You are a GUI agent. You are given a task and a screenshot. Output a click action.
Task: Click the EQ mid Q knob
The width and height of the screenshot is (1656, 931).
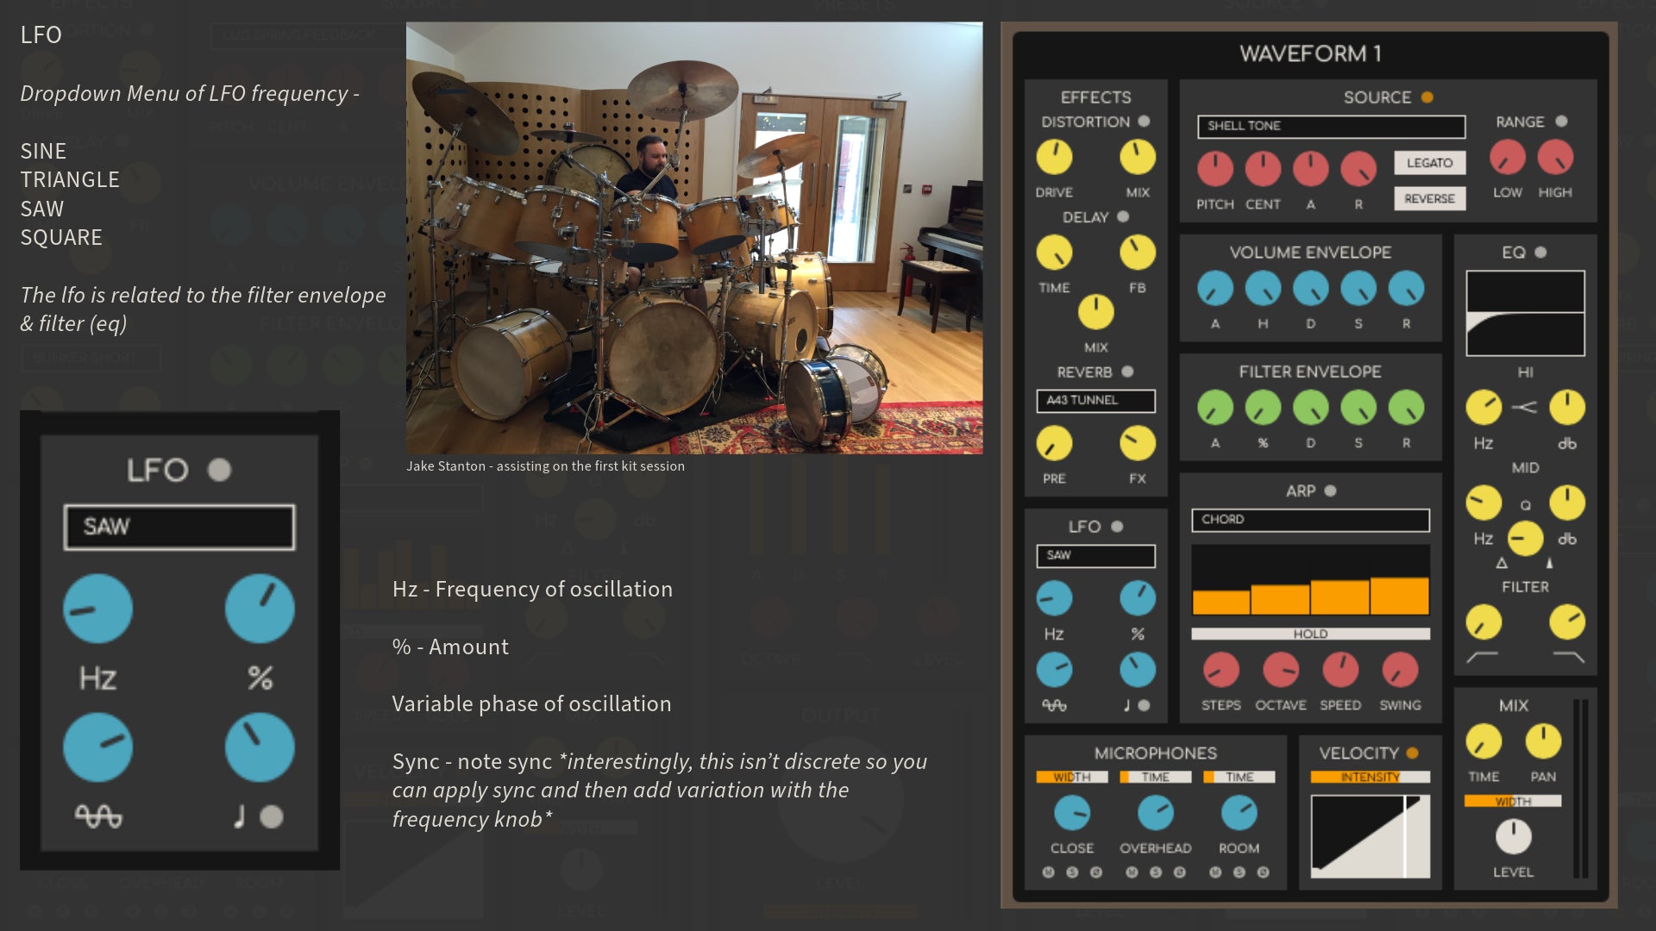pyautogui.click(x=1525, y=539)
